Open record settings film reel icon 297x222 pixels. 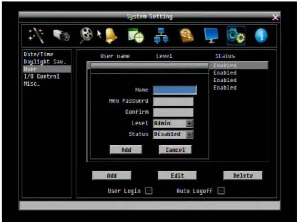(x=86, y=35)
